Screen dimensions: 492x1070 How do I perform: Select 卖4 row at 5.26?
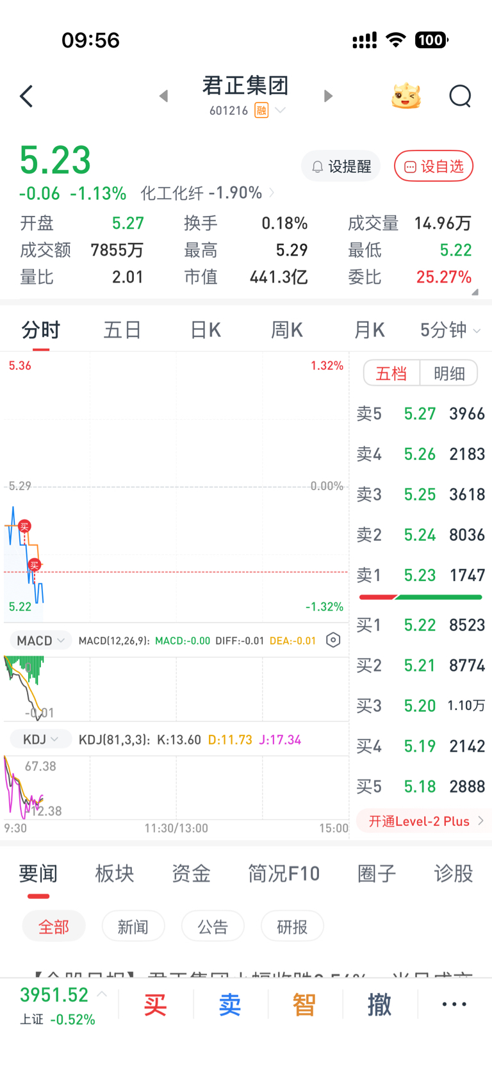pos(421,454)
